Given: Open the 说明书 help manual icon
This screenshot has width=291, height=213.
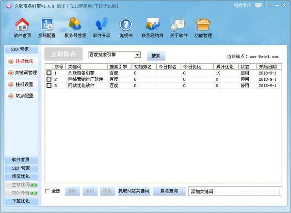Looking at the screenshot, I should pos(126,24).
